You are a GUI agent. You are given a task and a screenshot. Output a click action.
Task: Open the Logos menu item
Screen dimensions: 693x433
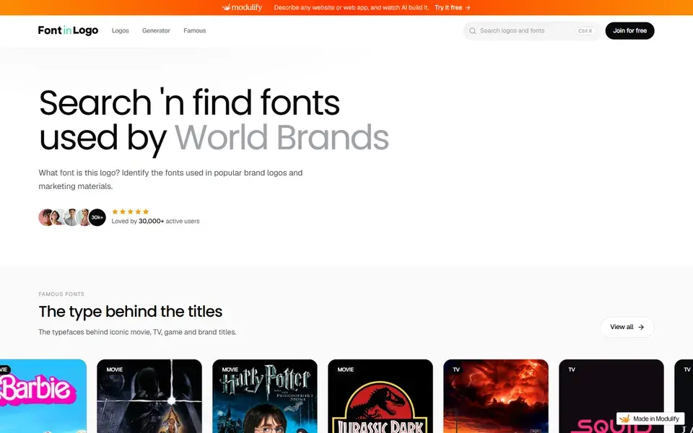click(121, 30)
